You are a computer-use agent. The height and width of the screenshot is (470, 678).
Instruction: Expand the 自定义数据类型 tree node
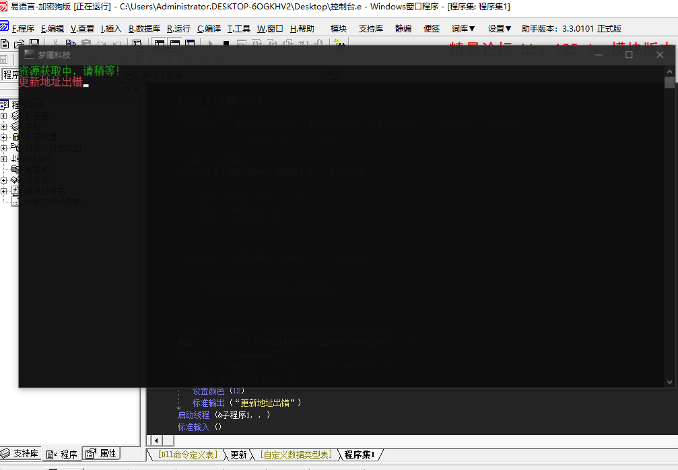point(3,148)
